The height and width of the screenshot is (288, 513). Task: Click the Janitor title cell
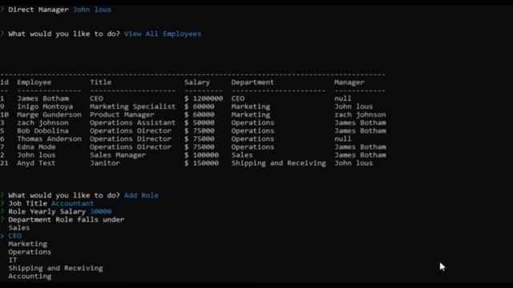(x=105, y=163)
